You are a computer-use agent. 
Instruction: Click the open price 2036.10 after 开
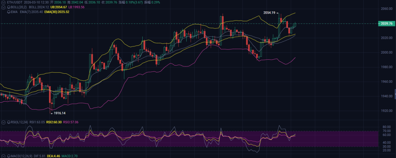[x=60, y=2]
